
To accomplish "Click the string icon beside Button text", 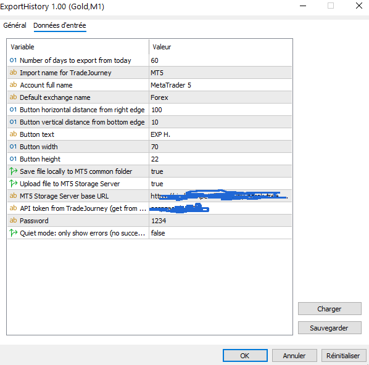I will pyautogui.click(x=13, y=134).
